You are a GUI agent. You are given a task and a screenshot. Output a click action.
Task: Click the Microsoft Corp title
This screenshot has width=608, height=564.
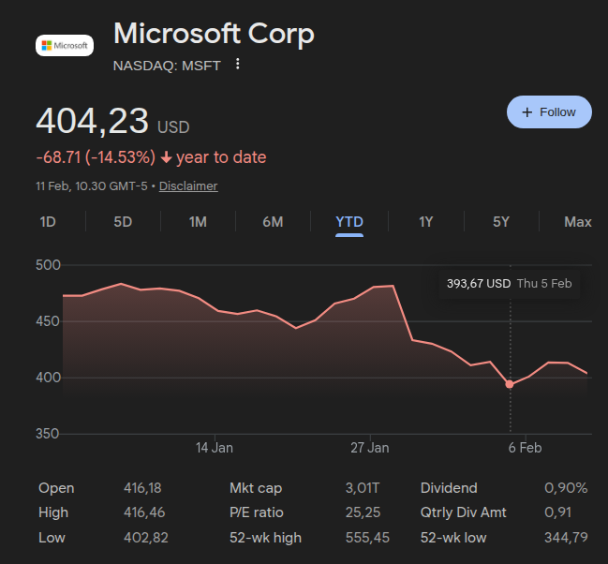pos(214,35)
